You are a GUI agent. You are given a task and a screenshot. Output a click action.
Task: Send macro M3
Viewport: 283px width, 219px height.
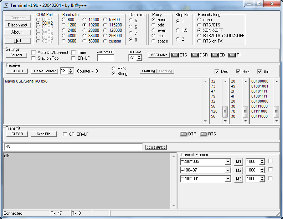(x=238, y=179)
